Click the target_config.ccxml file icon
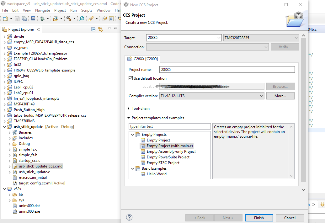Image resolution: width=325 pixels, height=223 pixels. click(15, 183)
